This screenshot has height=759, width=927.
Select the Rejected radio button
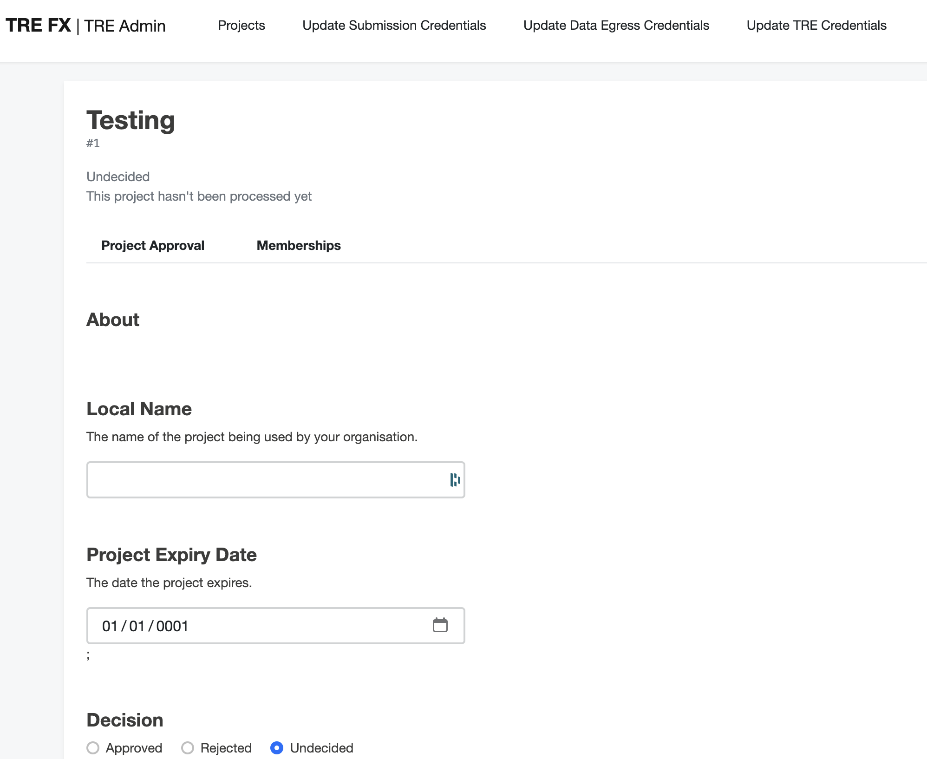[x=188, y=748]
